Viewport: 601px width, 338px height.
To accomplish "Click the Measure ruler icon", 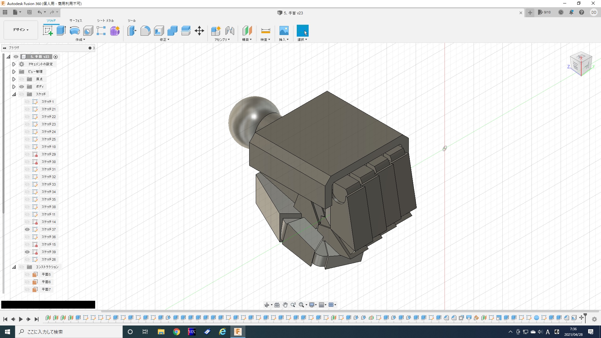I will point(265,31).
